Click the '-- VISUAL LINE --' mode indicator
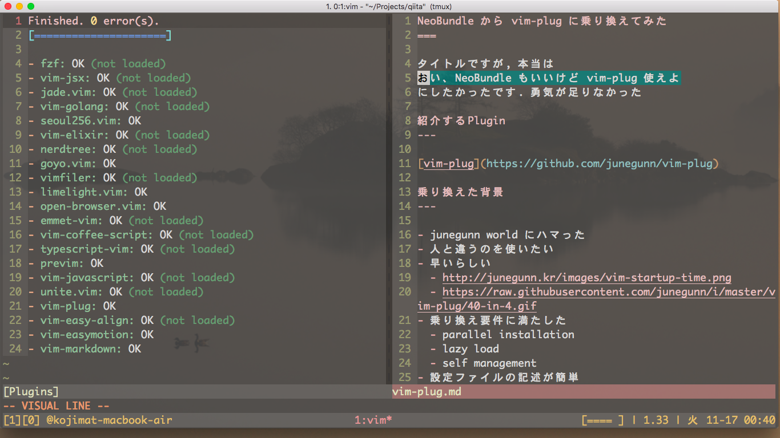780x438 pixels. [x=55, y=405]
